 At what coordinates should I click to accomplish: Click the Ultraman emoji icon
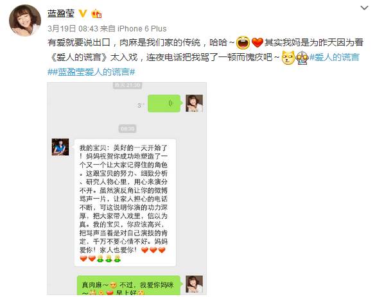tap(302, 58)
